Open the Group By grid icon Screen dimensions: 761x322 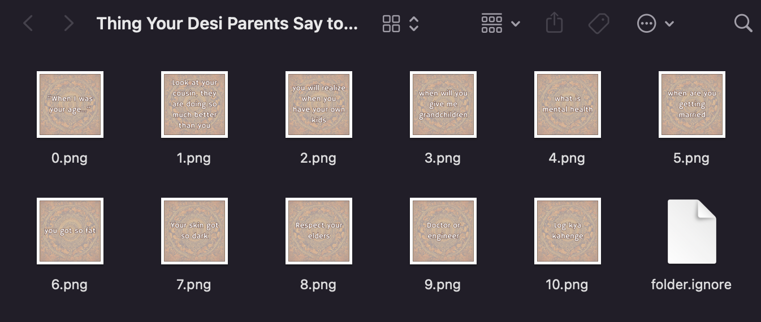(492, 23)
